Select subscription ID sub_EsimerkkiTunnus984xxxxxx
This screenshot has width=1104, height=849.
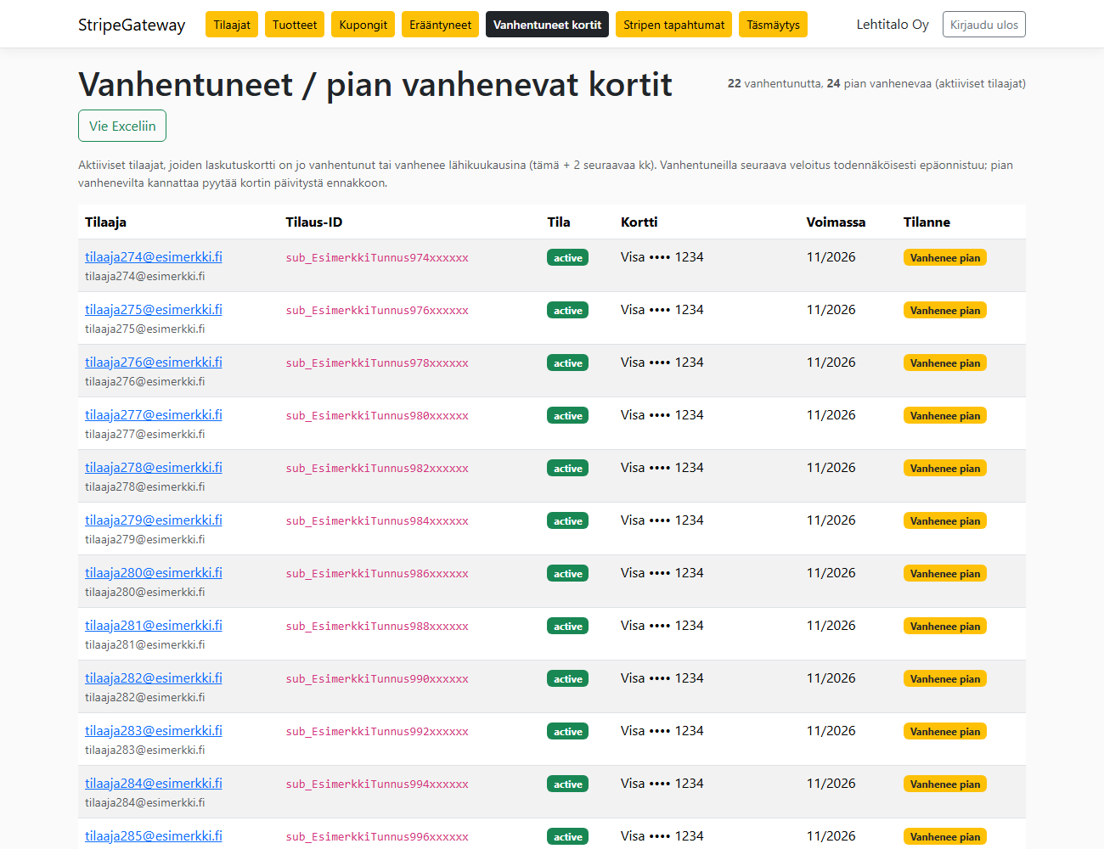377,521
